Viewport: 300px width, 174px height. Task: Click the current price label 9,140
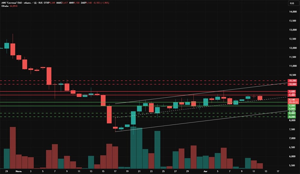293,100
